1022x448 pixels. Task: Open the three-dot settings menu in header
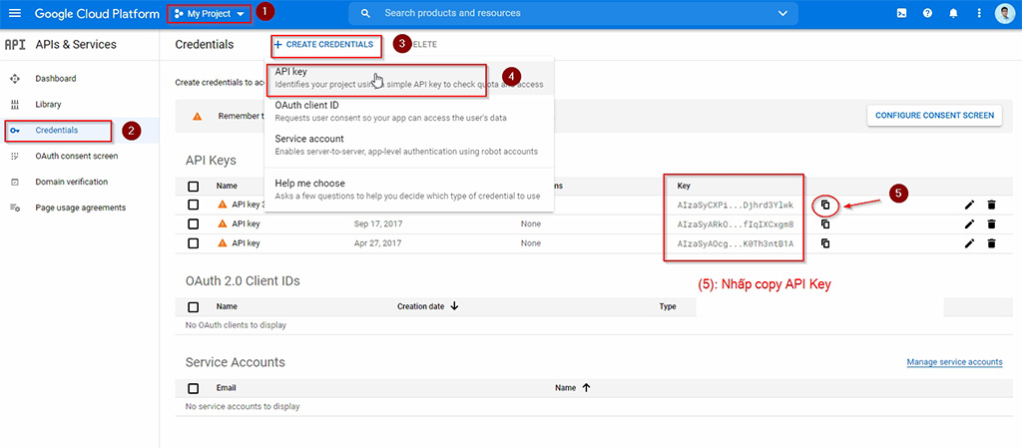979,13
